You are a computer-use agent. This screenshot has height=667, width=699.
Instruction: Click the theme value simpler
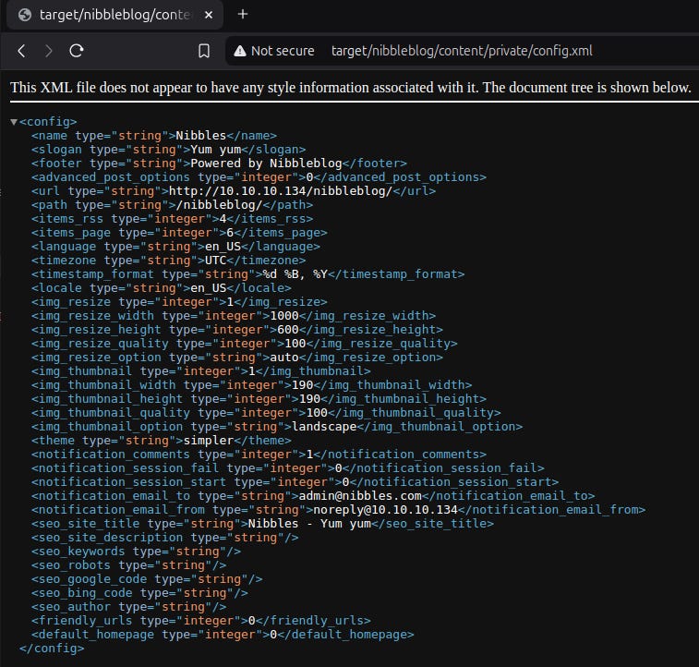click(209, 441)
